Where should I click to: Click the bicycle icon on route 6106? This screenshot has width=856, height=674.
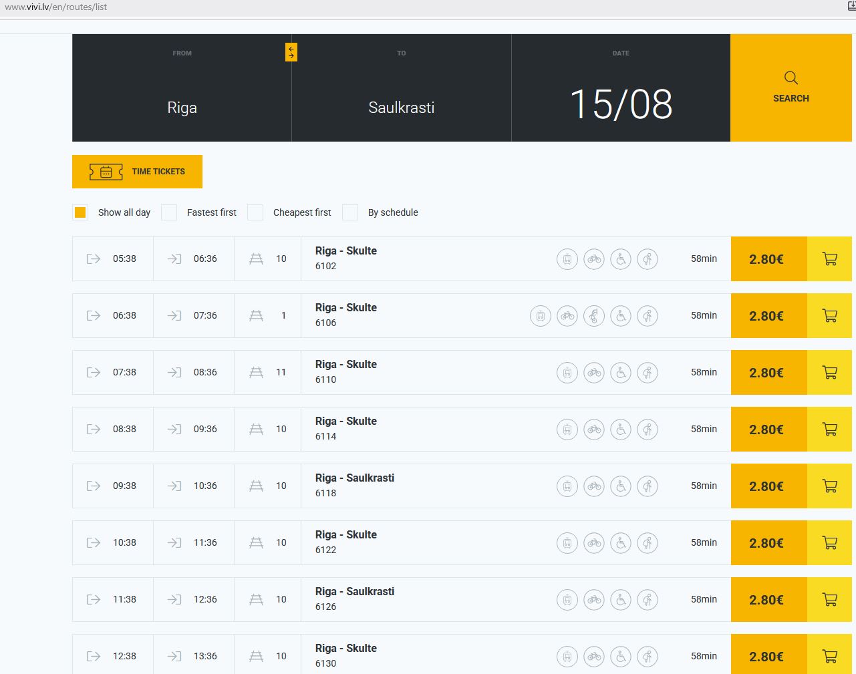pyautogui.click(x=567, y=316)
